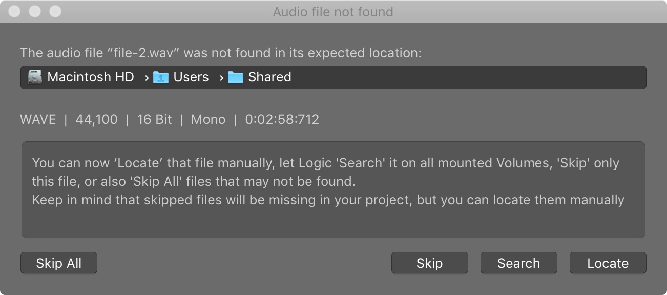Select the Users path segment label

191,77
